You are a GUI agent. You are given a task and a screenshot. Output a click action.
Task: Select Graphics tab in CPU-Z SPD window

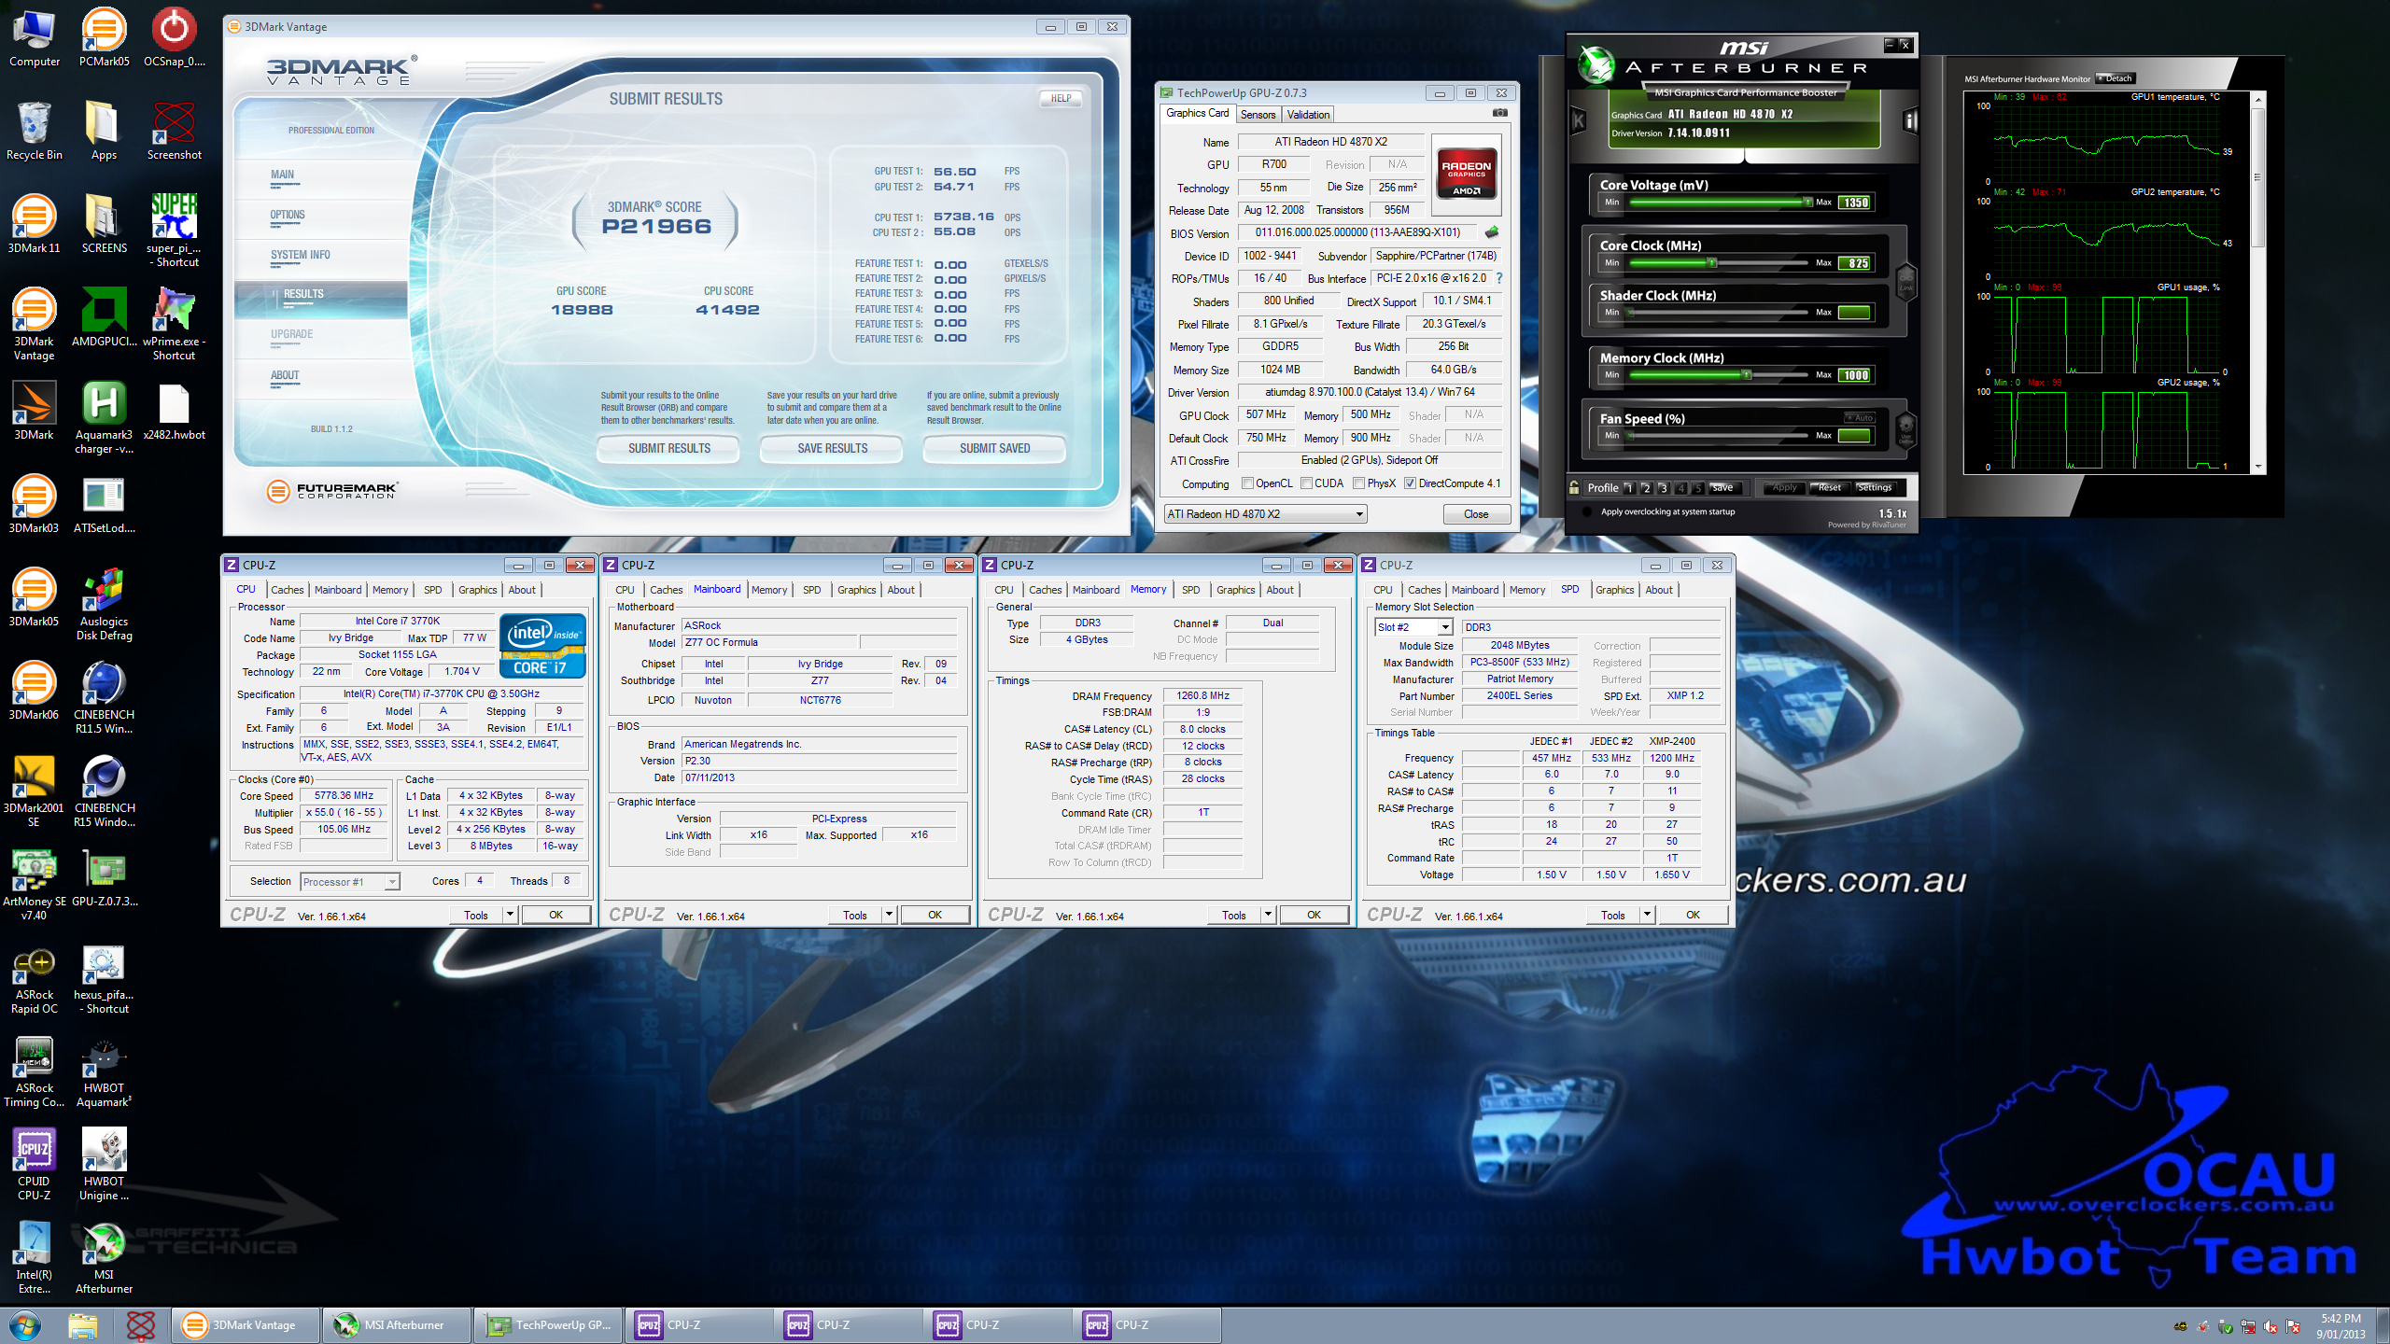pyautogui.click(x=1614, y=590)
